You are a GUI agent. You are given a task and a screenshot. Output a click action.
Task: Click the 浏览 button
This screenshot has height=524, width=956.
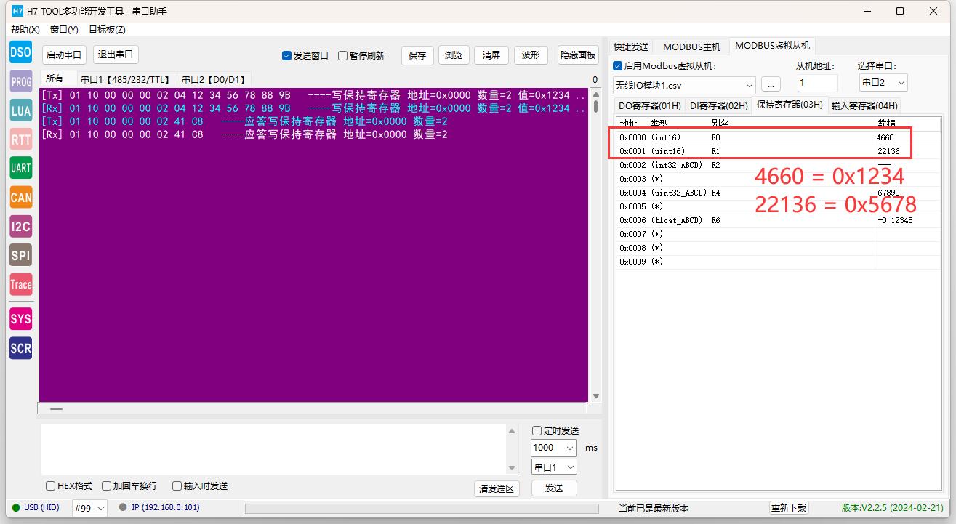pyautogui.click(x=454, y=55)
